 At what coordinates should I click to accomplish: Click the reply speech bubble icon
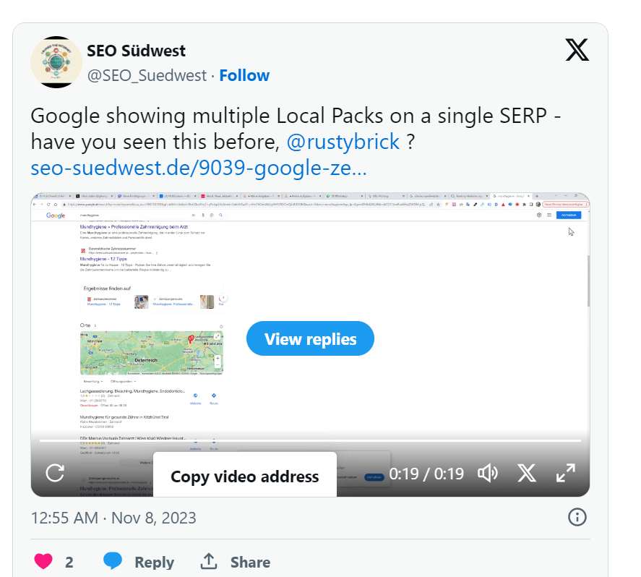pyautogui.click(x=113, y=561)
